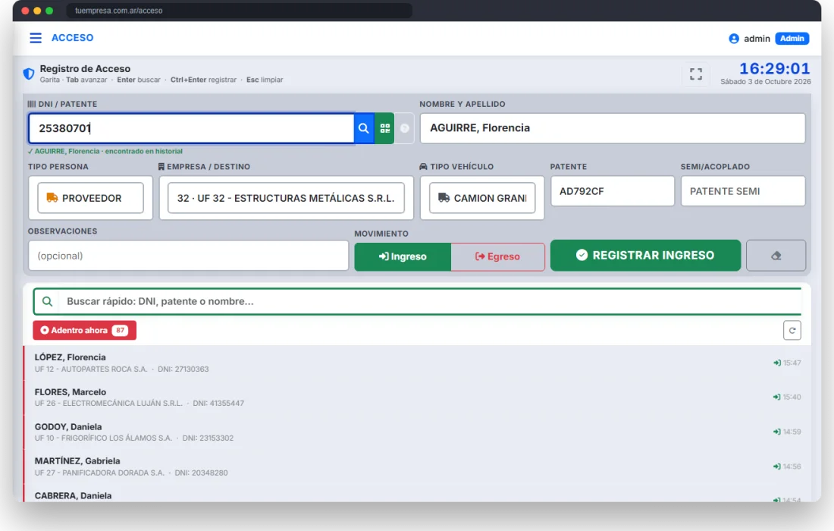Click the admin user avatar icon

pos(734,39)
